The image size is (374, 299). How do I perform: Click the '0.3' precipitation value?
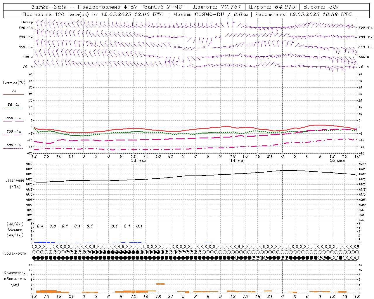coord(53,226)
